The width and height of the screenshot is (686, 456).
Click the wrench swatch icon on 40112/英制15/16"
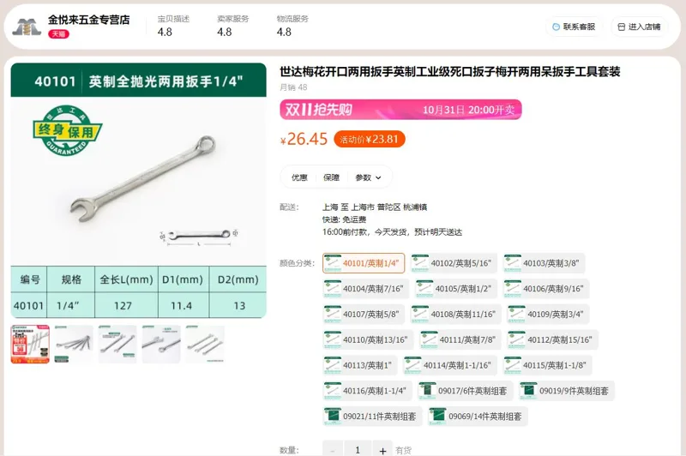517,339
